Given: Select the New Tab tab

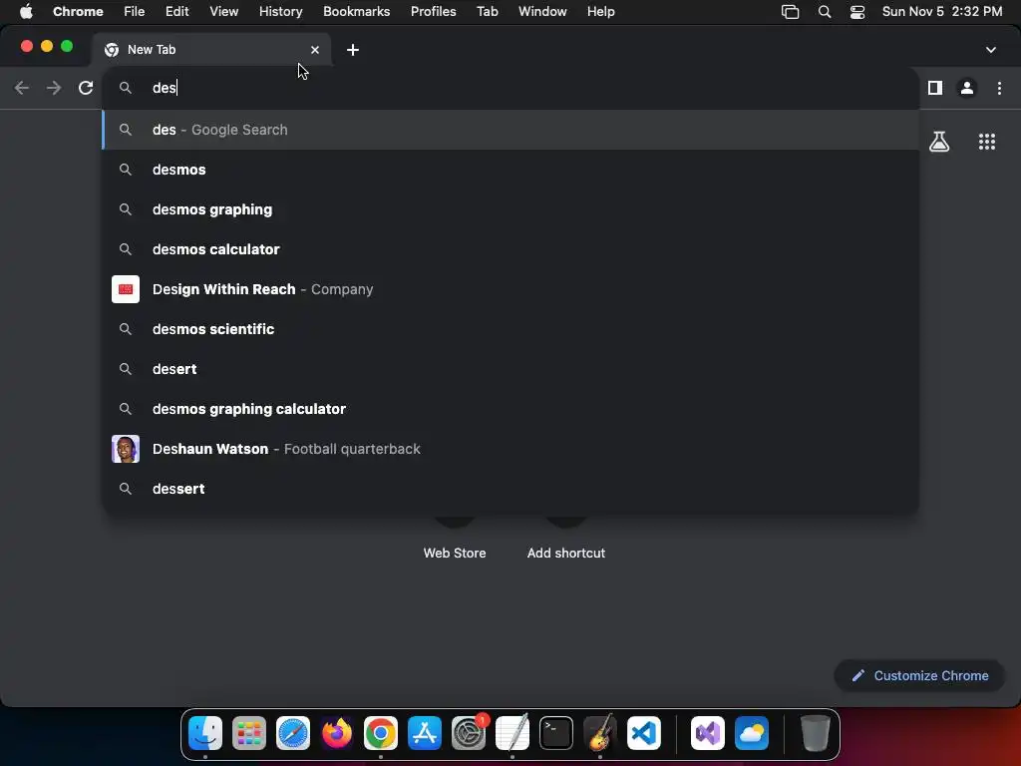Looking at the screenshot, I should [x=211, y=50].
